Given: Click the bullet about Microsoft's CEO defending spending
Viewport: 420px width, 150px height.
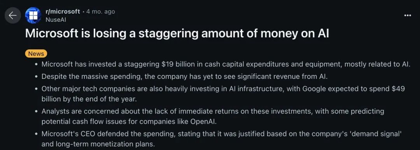Looking at the screenshot, I should (221, 139).
